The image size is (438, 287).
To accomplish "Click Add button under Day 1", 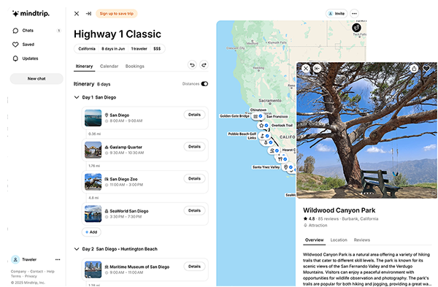I will coord(91,232).
